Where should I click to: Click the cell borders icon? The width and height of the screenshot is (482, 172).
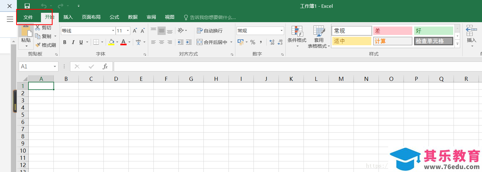pos(96,42)
